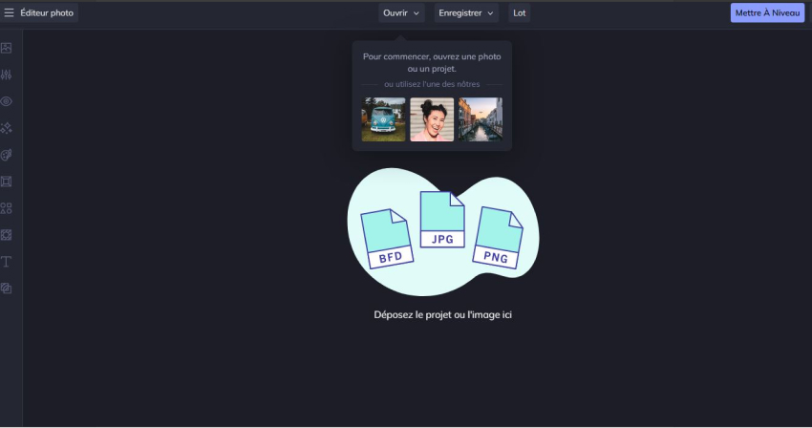The height and width of the screenshot is (428, 812).
Task: Click the Lot button
Action: click(520, 13)
